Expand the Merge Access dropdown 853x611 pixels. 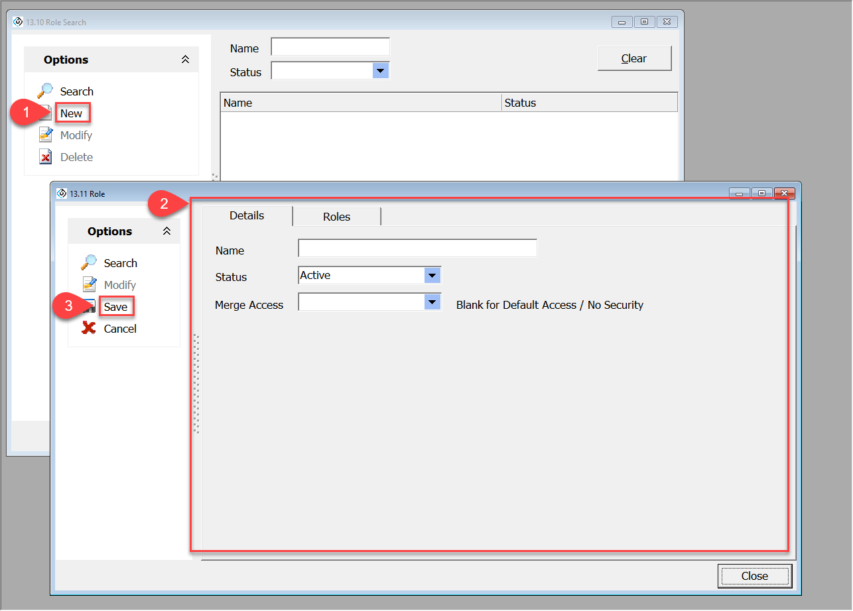(432, 302)
